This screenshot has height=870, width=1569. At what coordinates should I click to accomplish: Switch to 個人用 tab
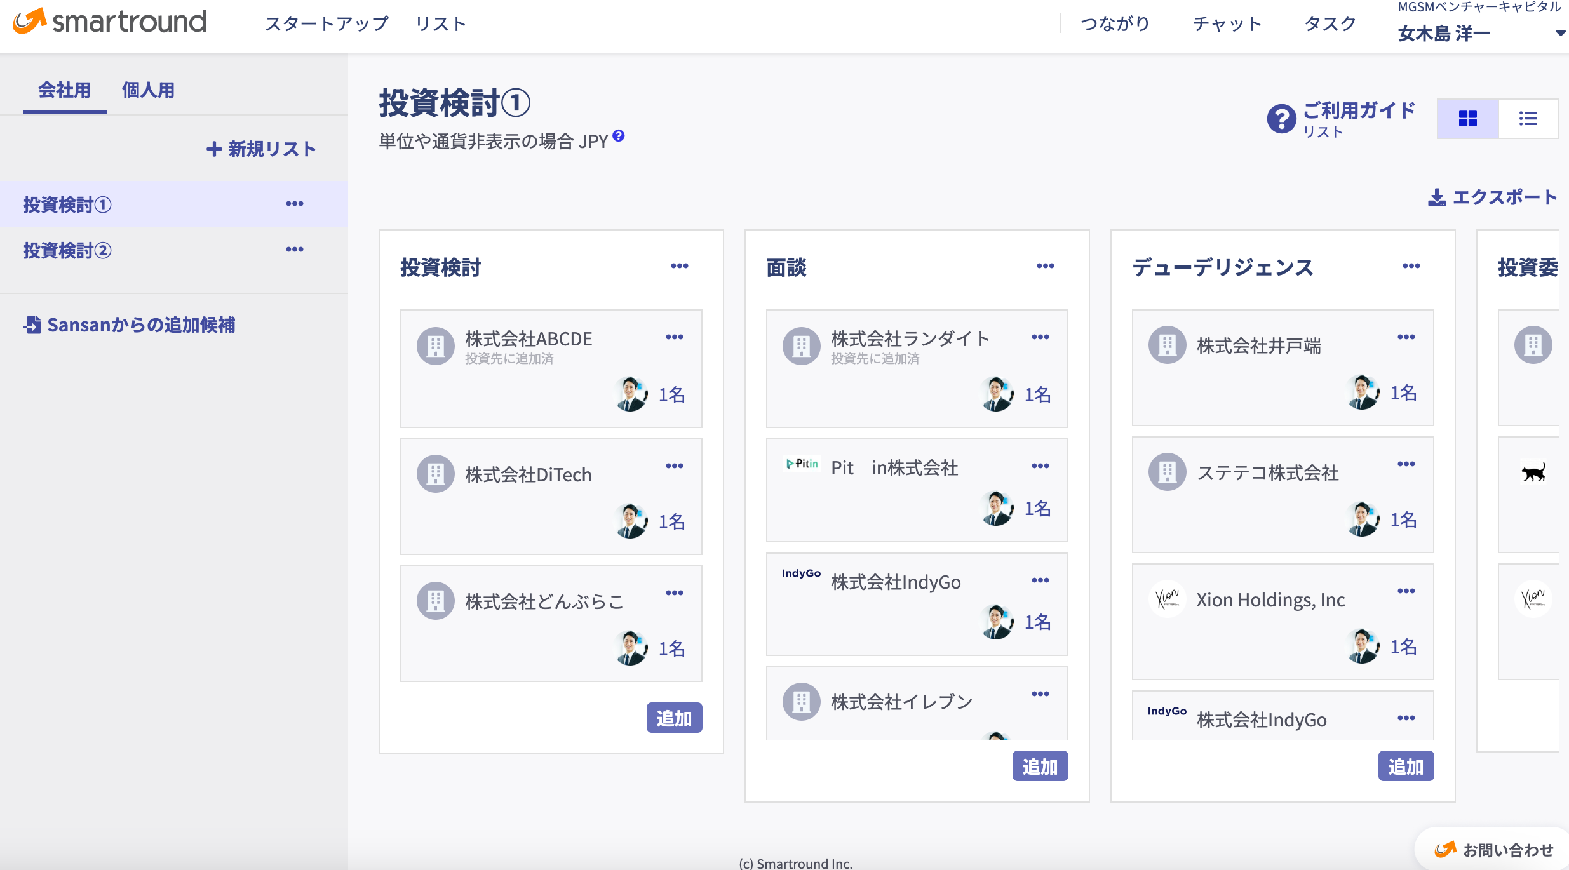point(148,90)
